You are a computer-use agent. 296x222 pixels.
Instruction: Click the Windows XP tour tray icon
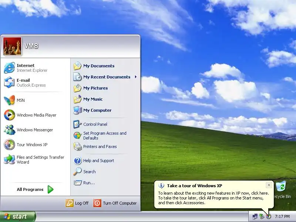point(268,216)
